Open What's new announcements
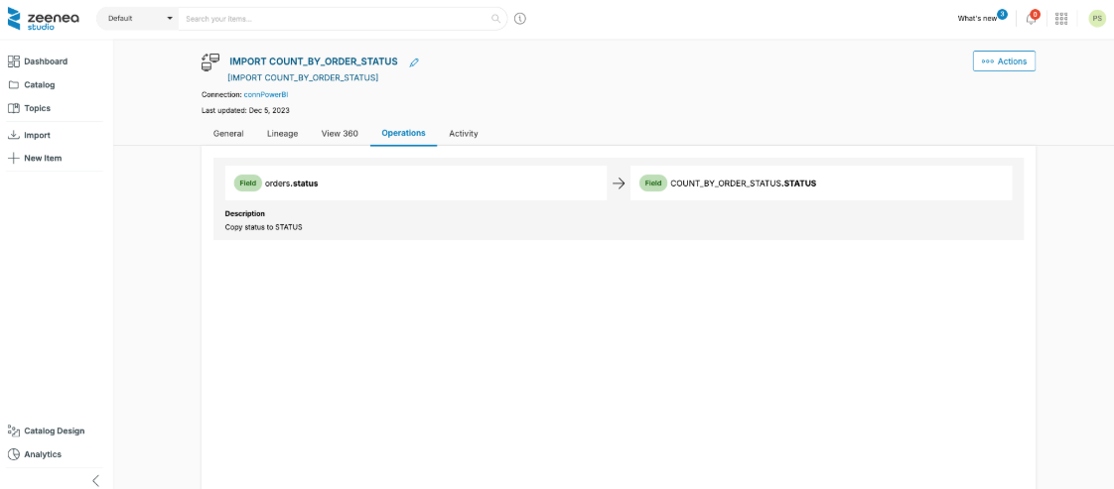Viewport: 1114px width, 489px height. (x=978, y=19)
